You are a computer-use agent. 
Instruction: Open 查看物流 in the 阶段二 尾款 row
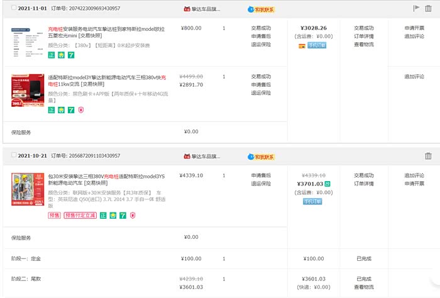(364, 287)
